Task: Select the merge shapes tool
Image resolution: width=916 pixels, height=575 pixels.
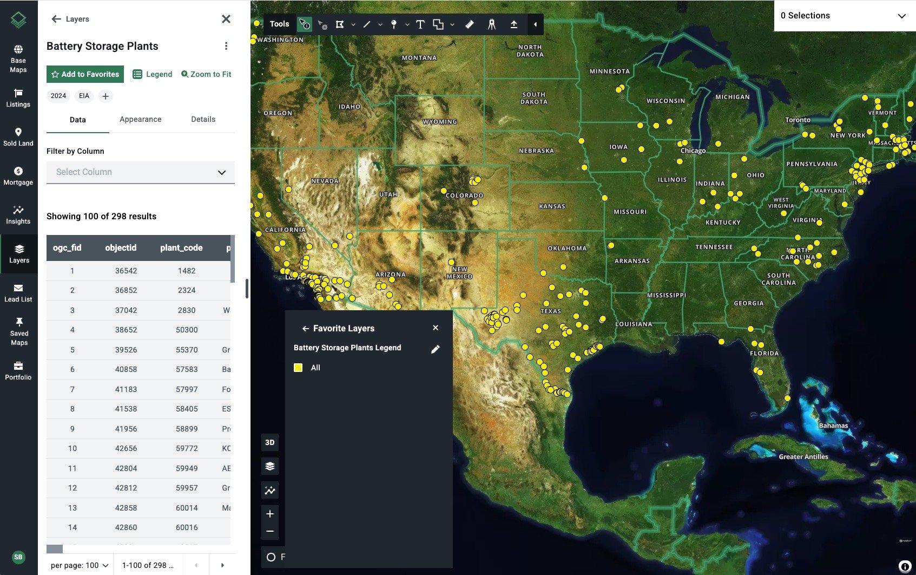Action: tap(438, 24)
